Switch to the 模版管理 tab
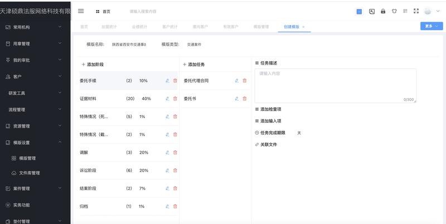 click(x=261, y=27)
